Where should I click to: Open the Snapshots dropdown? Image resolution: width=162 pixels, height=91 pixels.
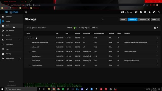[x=144, y=19]
